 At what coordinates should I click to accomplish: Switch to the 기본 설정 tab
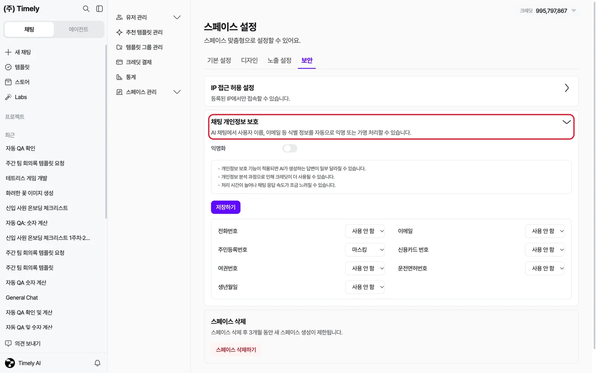(219, 60)
